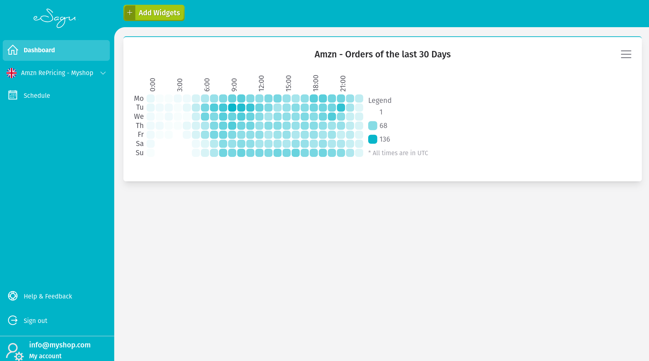The height and width of the screenshot is (361, 649).
Task: Click the Su row label
Action: 140,153
